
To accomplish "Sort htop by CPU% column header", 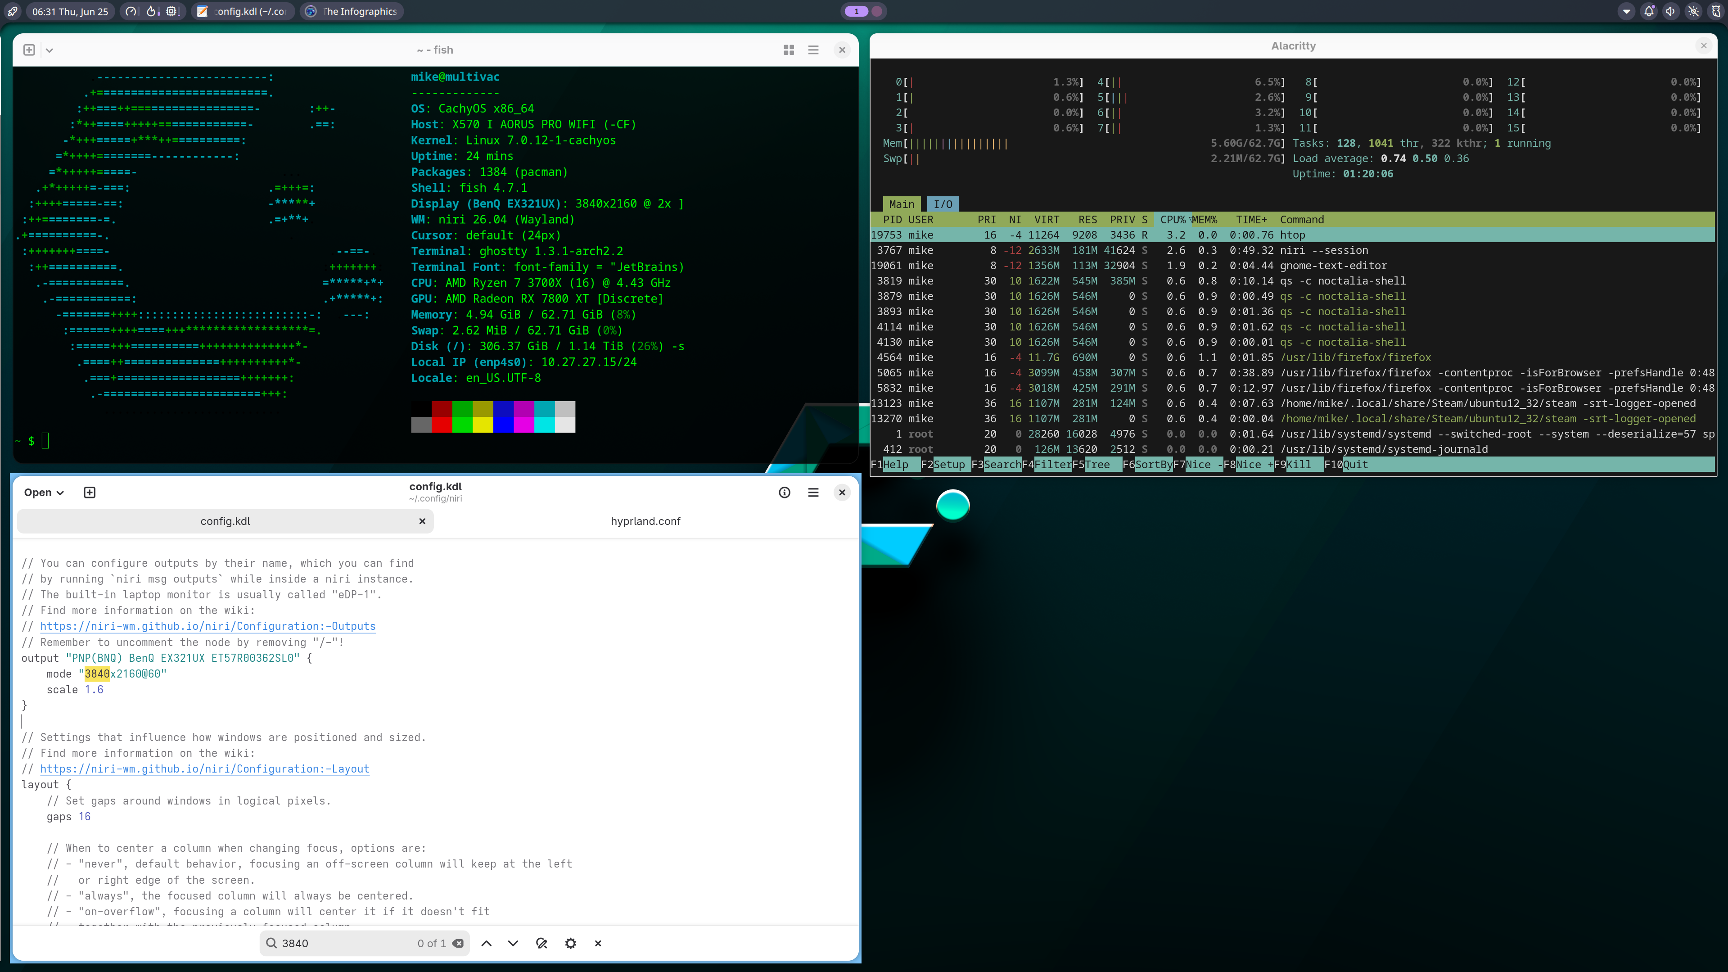I will (x=1173, y=219).
